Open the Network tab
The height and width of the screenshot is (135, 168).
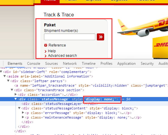pyautogui.click(x=70, y=64)
